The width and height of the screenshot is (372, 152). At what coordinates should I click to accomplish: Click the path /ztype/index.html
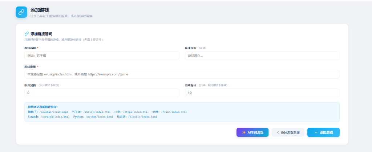pyautogui.click(x=135, y=112)
